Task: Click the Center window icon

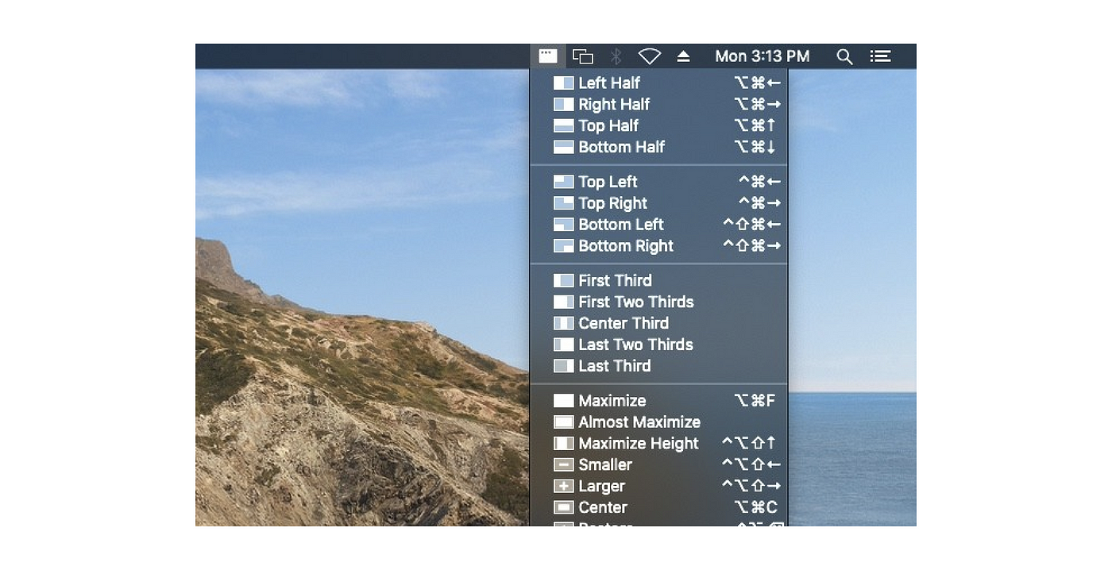Action: click(x=563, y=507)
